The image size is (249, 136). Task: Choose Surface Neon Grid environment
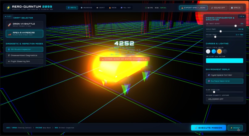pos(225,81)
